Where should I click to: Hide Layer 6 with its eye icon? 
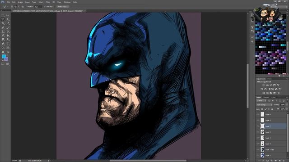point(258,114)
